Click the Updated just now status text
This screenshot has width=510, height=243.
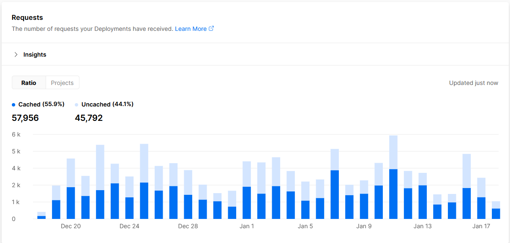point(473,83)
